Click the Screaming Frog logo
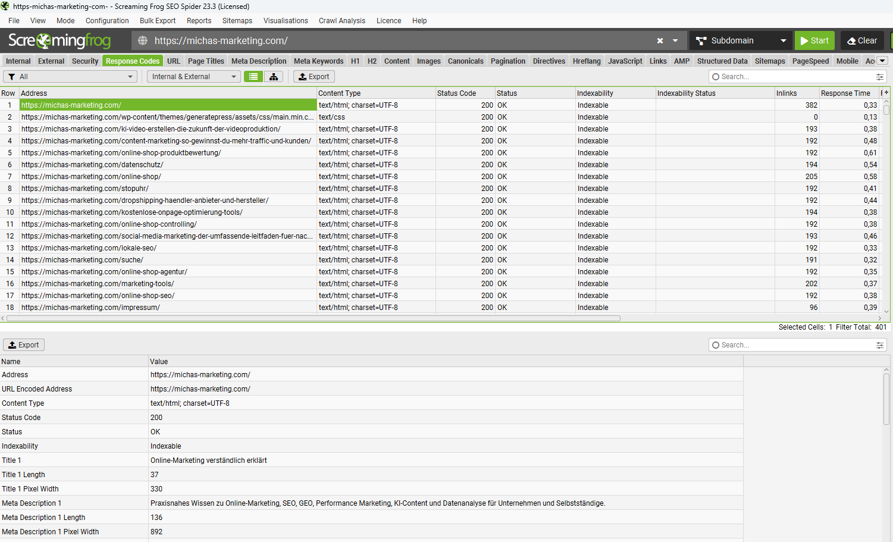The height and width of the screenshot is (542, 893). 59,40
